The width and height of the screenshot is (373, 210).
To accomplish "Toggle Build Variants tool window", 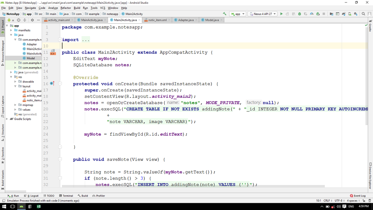I will 3,180.
